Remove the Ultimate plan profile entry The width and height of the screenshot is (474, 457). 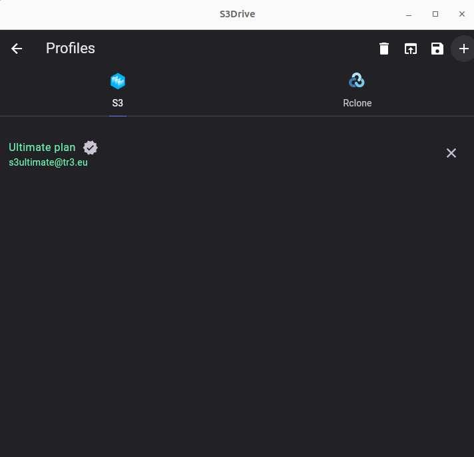[451, 153]
